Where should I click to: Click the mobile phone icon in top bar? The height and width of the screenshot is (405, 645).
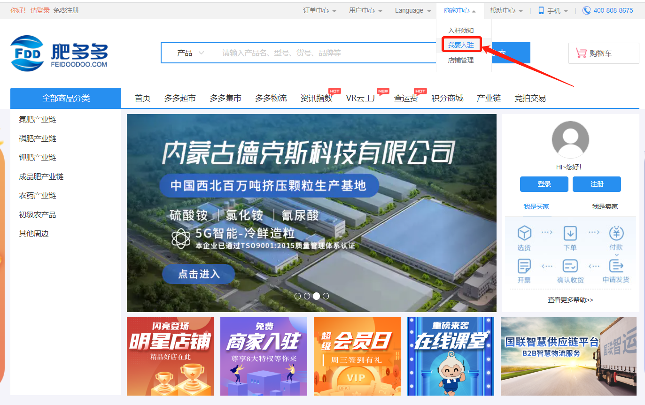(x=541, y=10)
